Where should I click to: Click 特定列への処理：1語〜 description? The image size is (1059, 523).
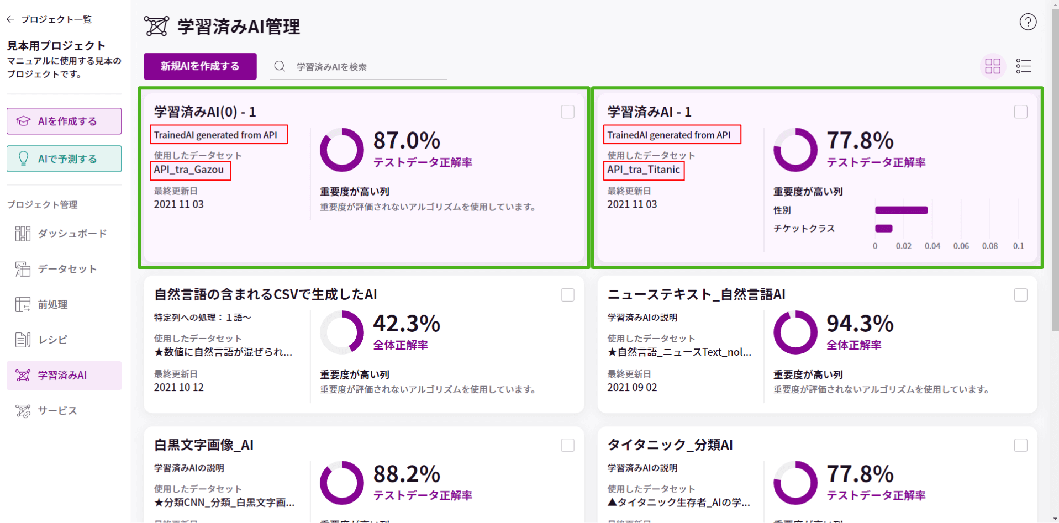(202, 318)
